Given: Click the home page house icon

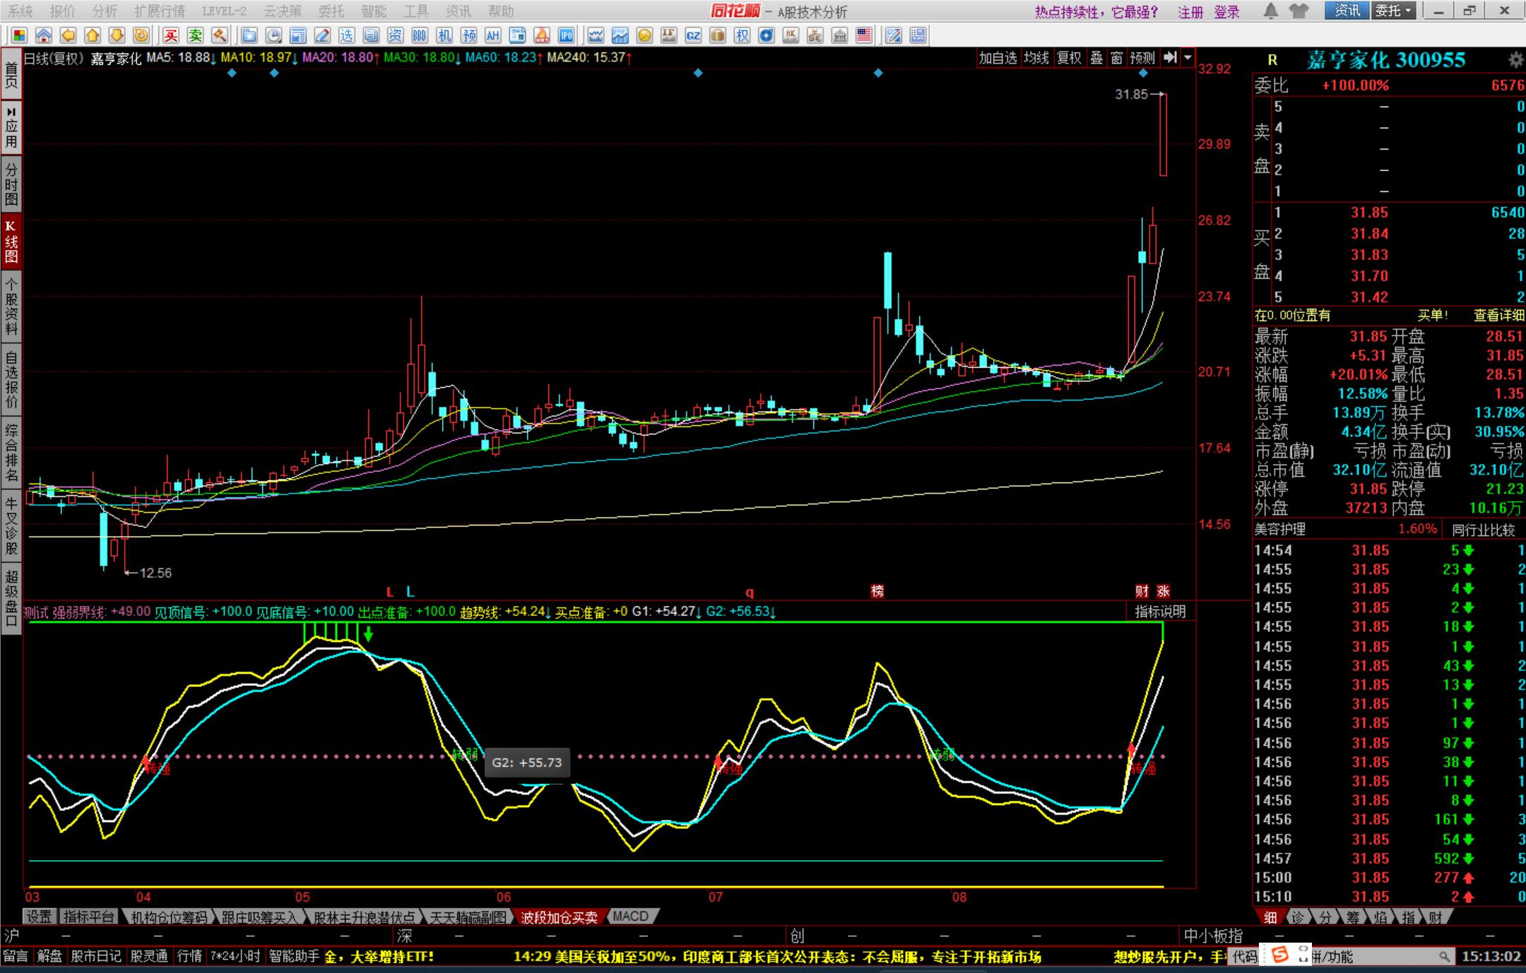Looking at the screenshot, I should (x=44, y=35).
